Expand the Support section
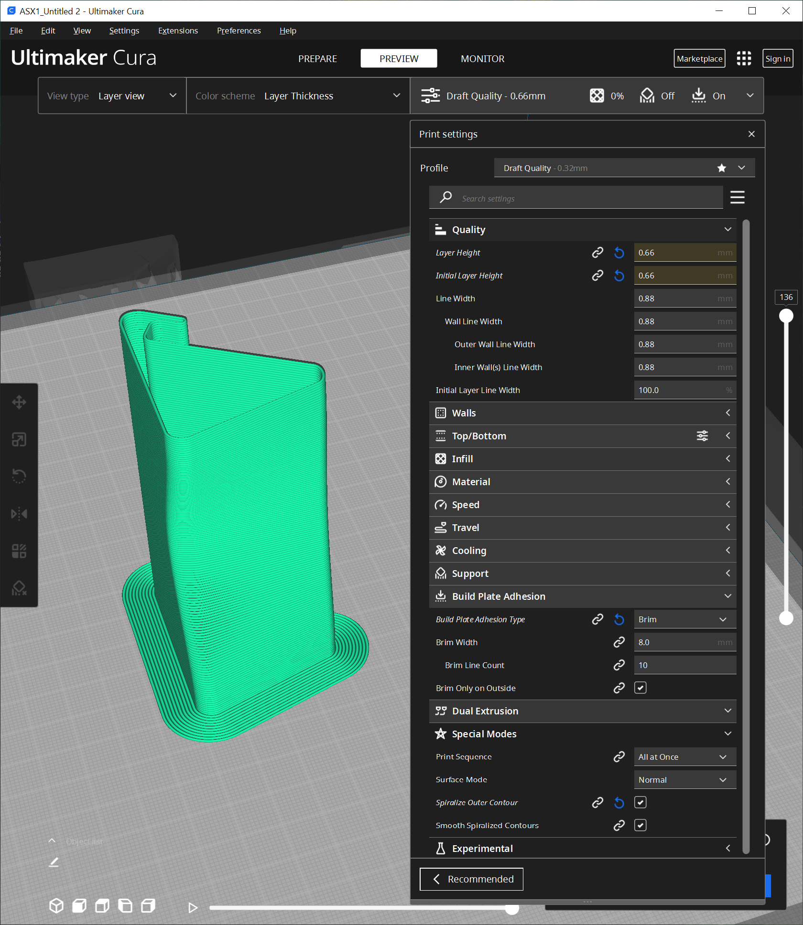The width and height of the screenshot is (803, 925). [583, 574]
